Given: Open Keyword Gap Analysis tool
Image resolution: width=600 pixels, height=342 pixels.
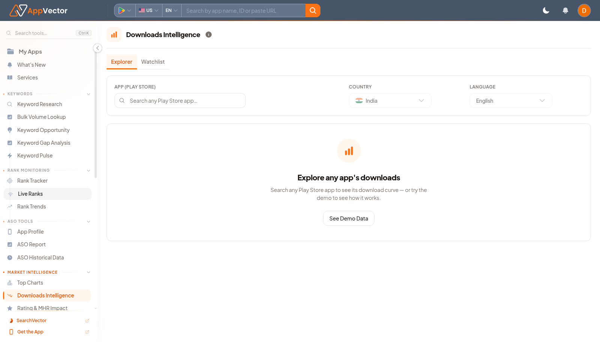Looking at the screenshot, I should pyautogui.click(x=44, y=143).
